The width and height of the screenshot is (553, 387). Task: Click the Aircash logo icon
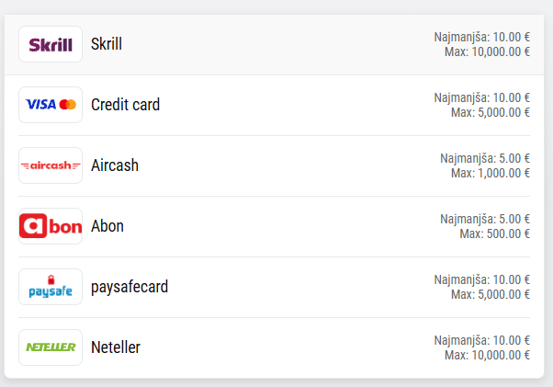(x=51, y=165)
